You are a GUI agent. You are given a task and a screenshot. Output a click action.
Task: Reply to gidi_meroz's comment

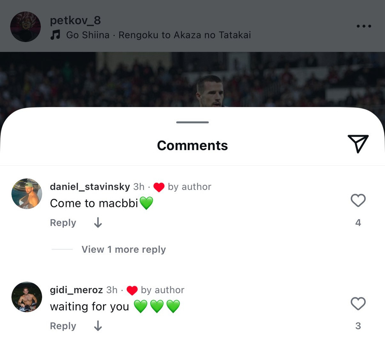63,326
